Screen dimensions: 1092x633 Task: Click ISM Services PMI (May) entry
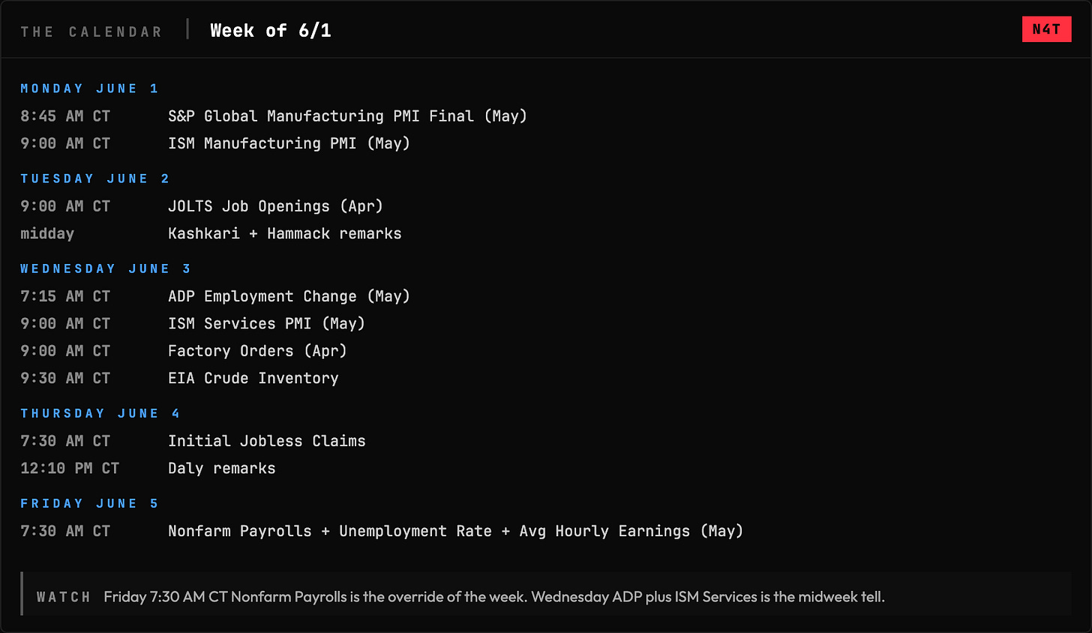[x=266, y=323]
